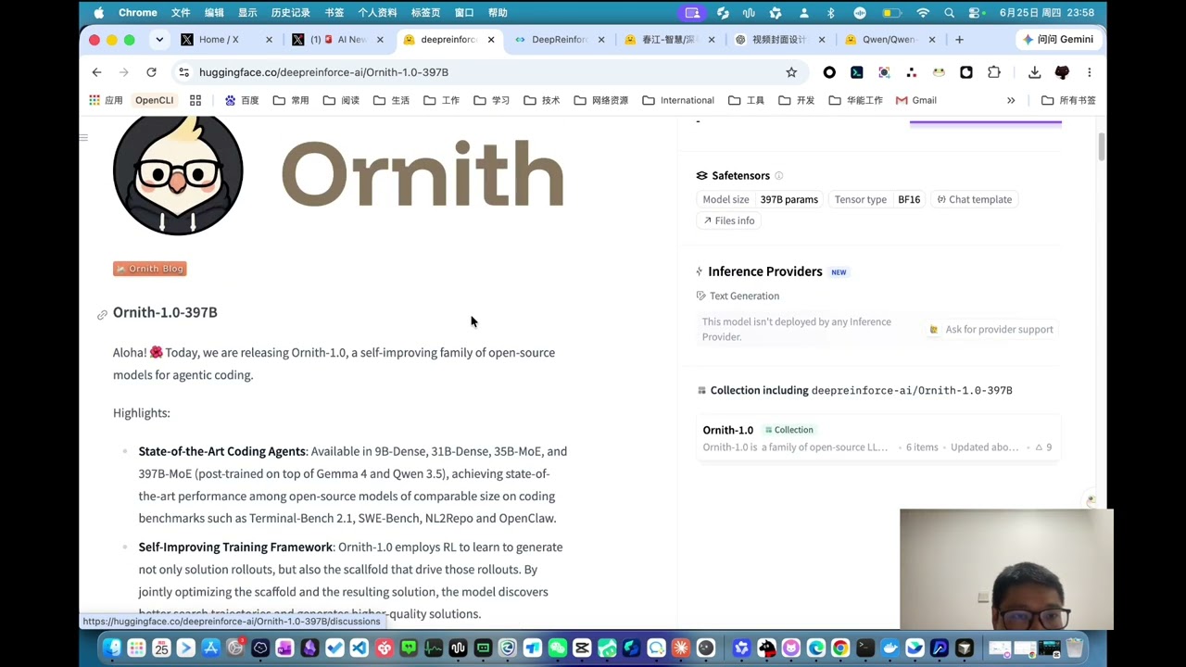Open 所有书签 all bookmarks folder
Viewport: 1186px width, 667px height.
point(1068,100)
